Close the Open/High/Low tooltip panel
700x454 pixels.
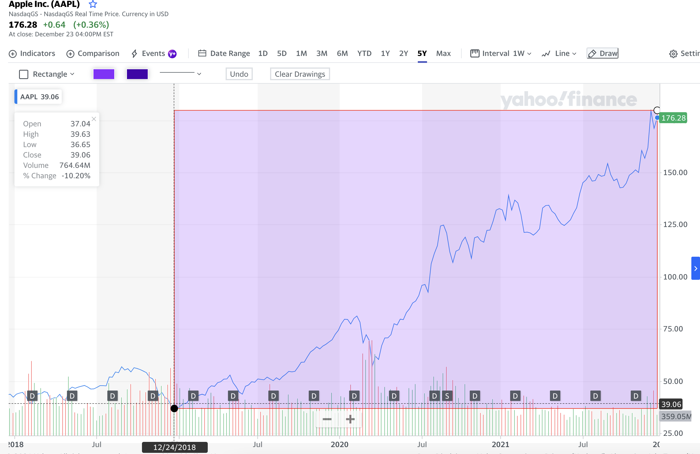click(94, 119)
